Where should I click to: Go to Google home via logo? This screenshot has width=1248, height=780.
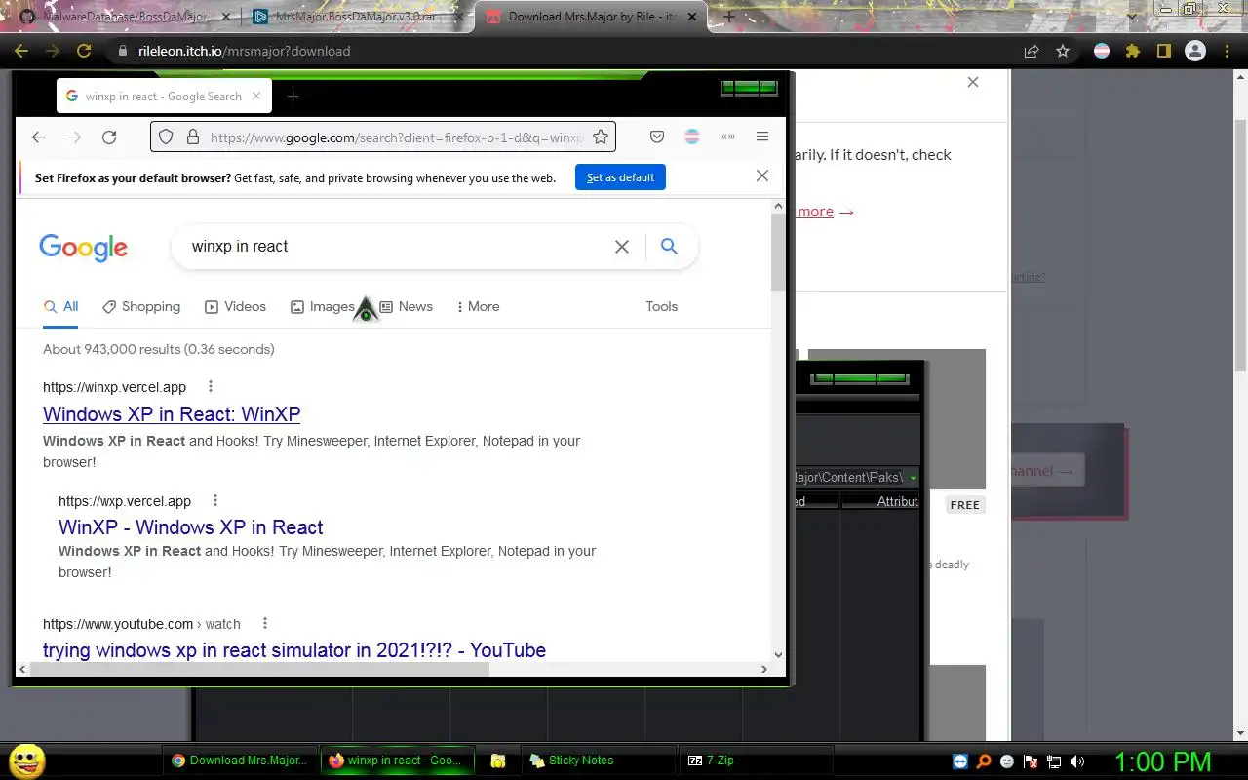click(x=84, y=248)
